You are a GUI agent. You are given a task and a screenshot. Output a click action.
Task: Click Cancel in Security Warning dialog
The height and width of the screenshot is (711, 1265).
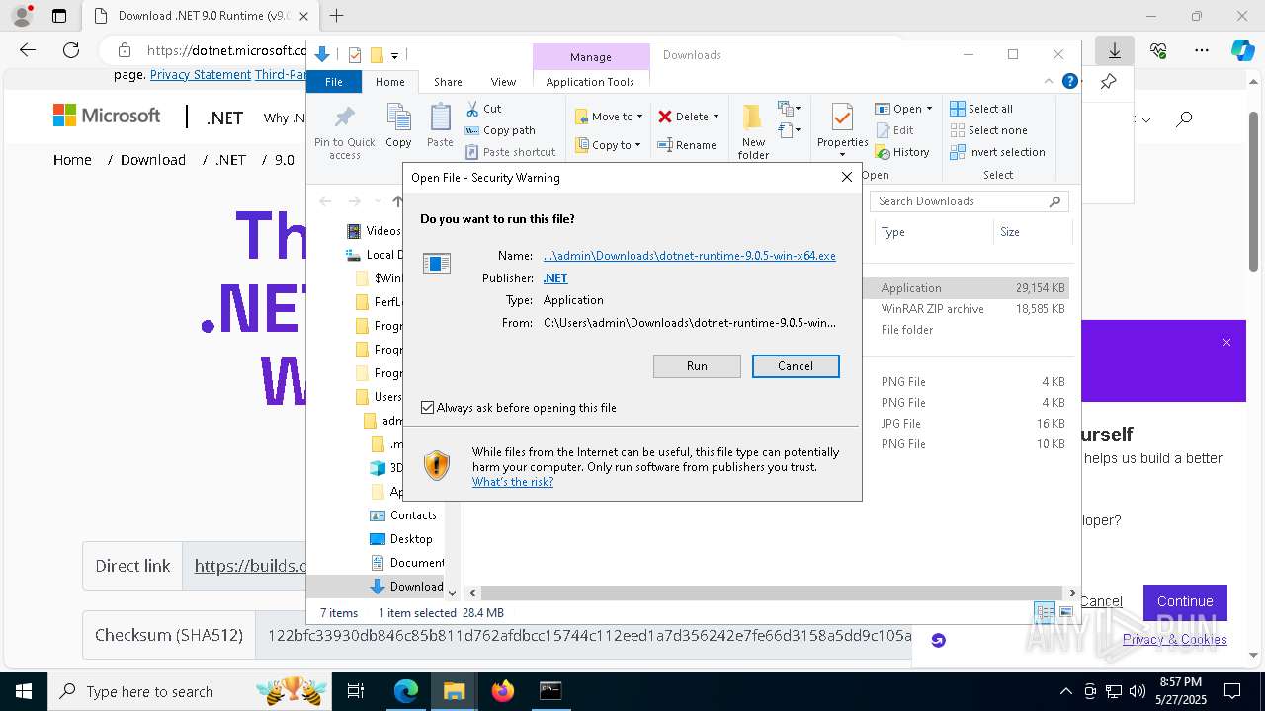(x=796, y=366)
